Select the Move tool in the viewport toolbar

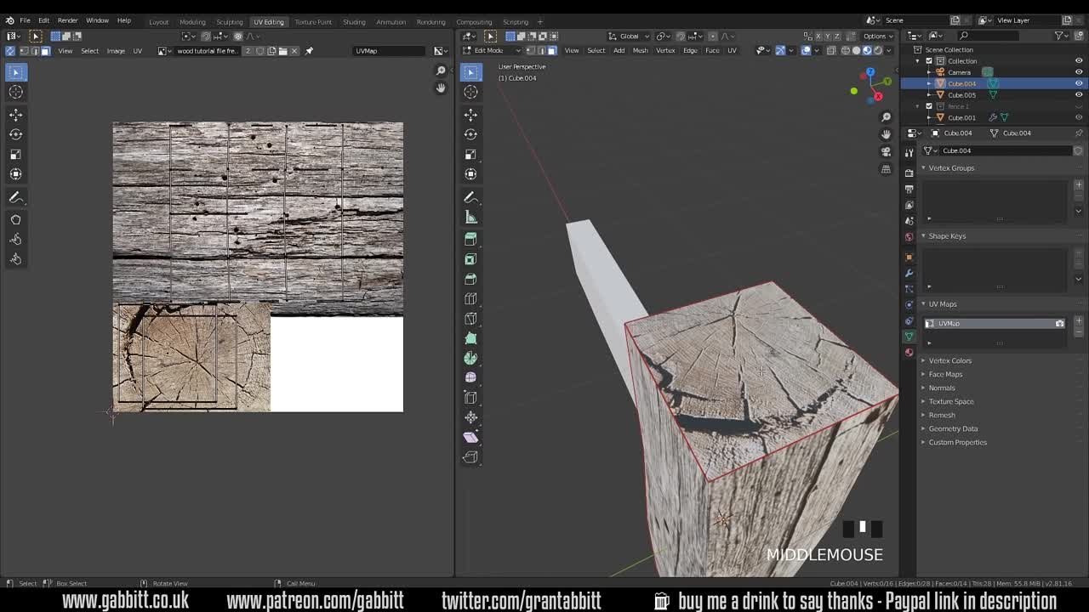[x=470, y=115]
